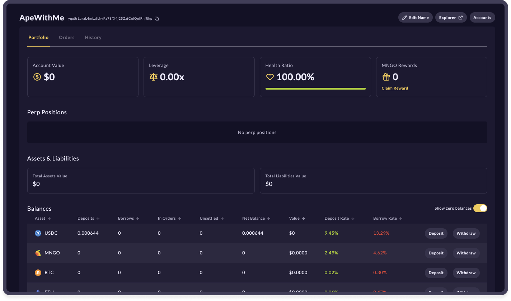The image size is (511, 301).
Task: Select the account address text
Action: [110, 19]
